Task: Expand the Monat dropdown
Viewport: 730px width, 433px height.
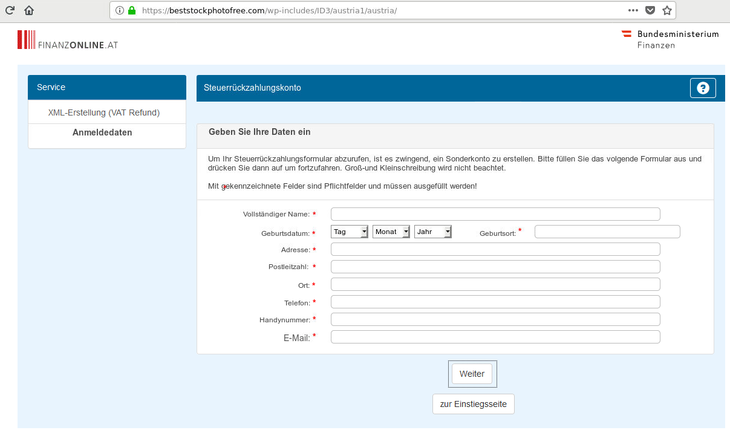Action: pos(391,232)
